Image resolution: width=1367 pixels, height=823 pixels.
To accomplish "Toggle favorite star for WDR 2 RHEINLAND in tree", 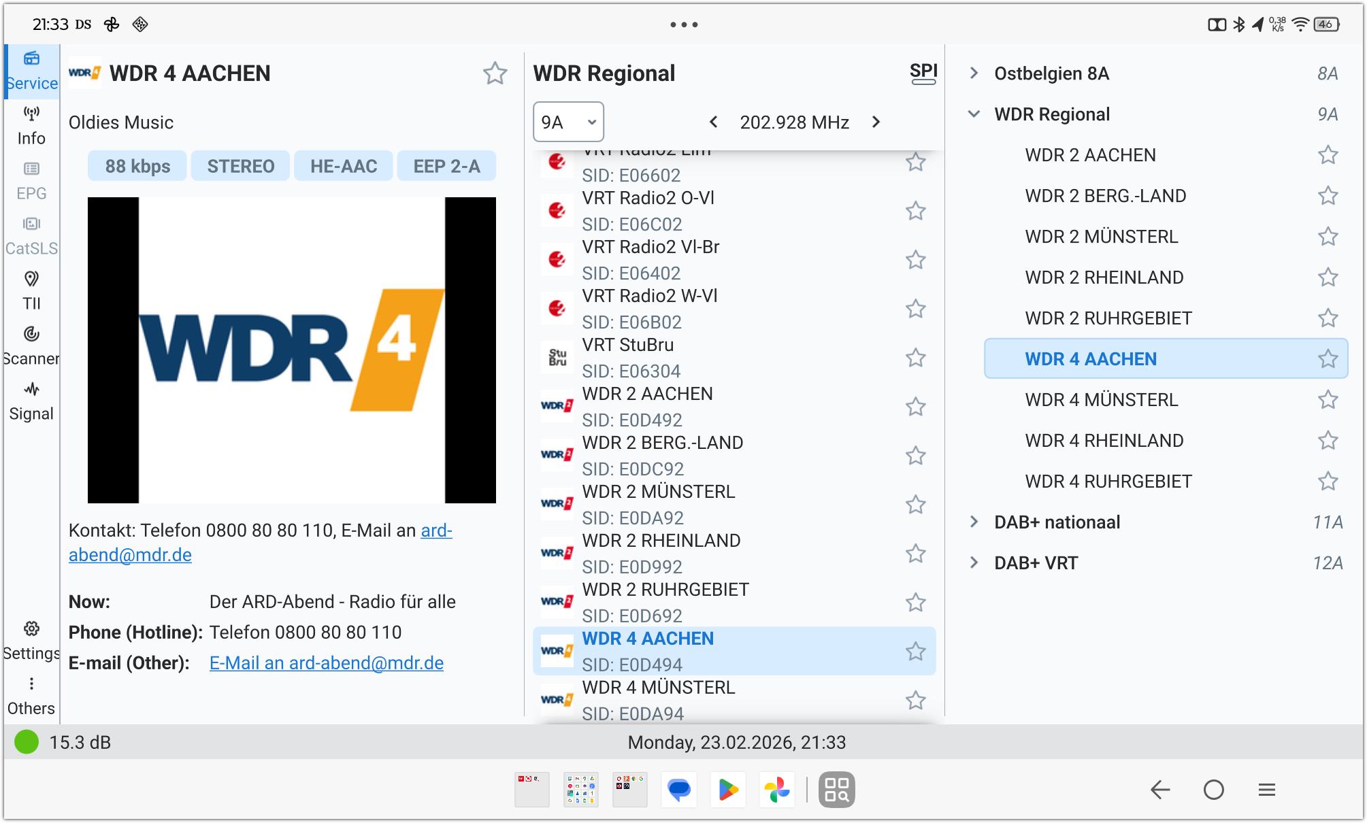I will [x=1328, y=278].
